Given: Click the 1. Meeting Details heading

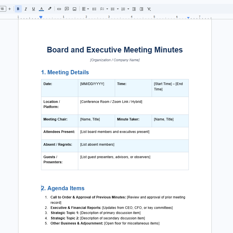Looking at the screenshot, I should coord(65,72).
